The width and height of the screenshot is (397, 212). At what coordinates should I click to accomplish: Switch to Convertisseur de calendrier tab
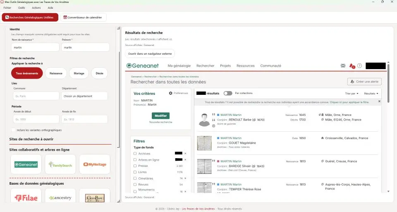pos(83,17)
